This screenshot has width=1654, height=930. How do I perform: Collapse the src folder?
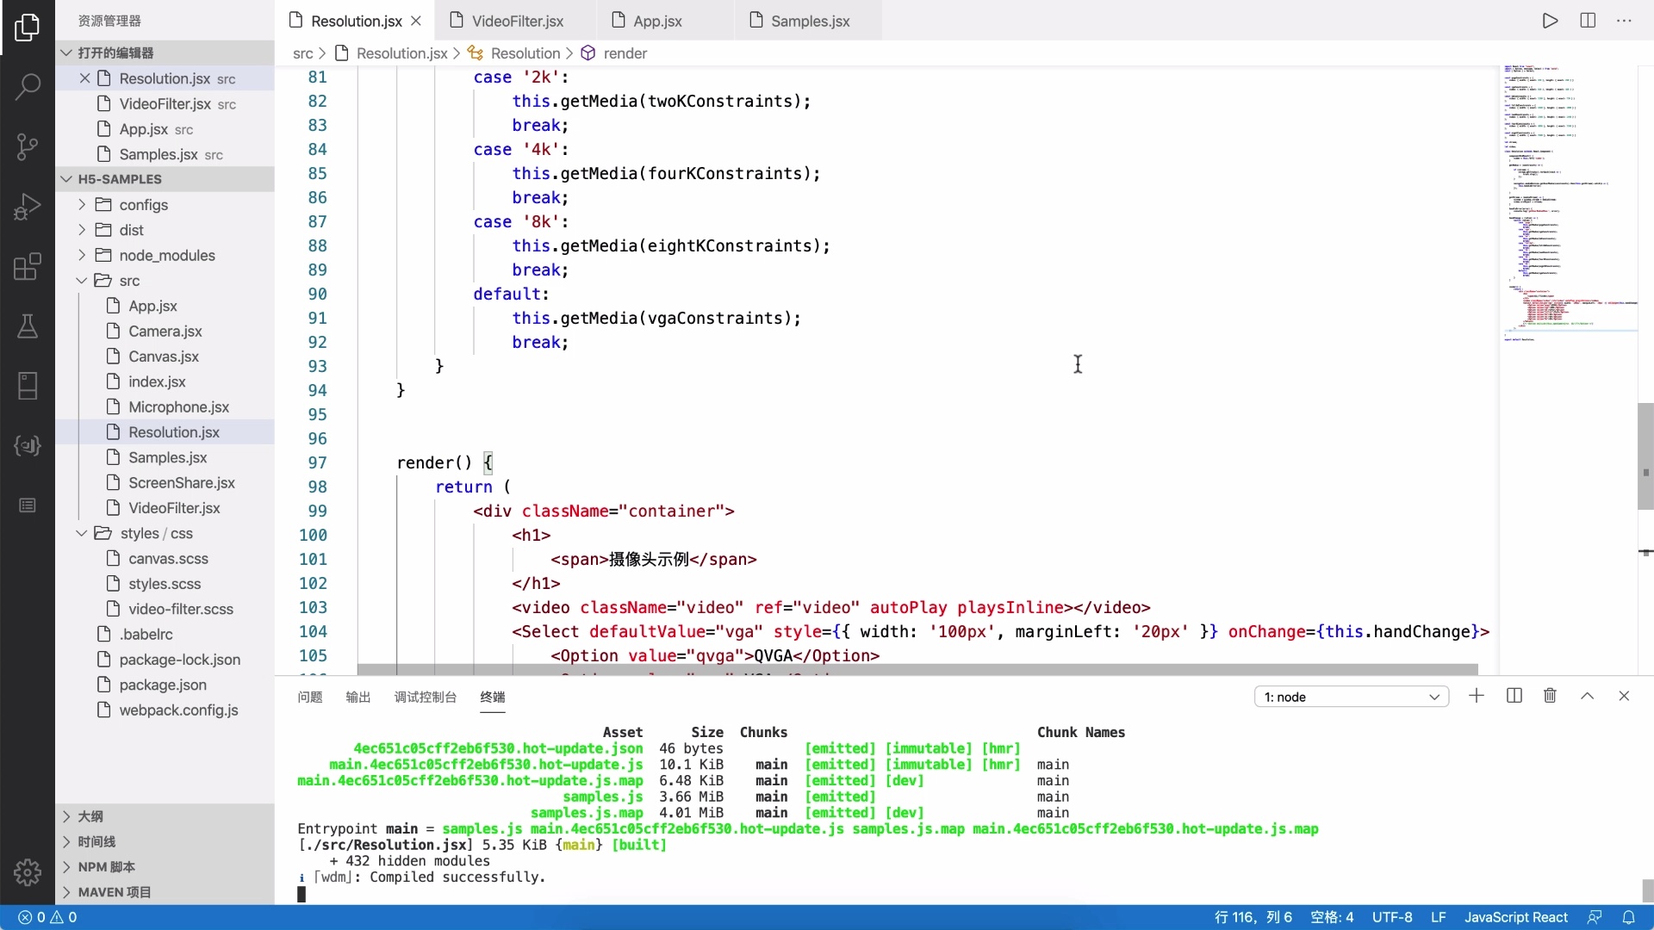pos(129,281)
